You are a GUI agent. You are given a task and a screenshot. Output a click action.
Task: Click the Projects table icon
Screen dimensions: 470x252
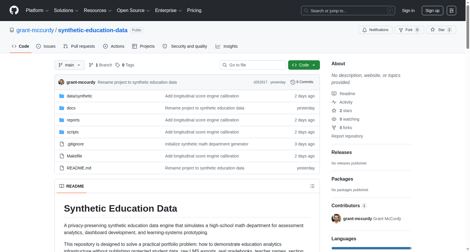(135, 46)
